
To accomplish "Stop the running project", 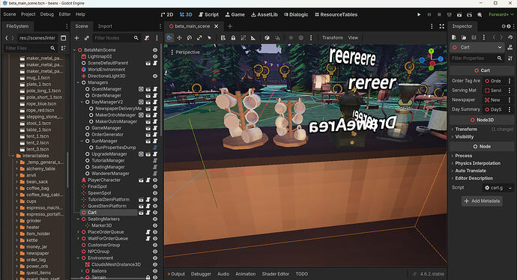I will tap(439, 14).
